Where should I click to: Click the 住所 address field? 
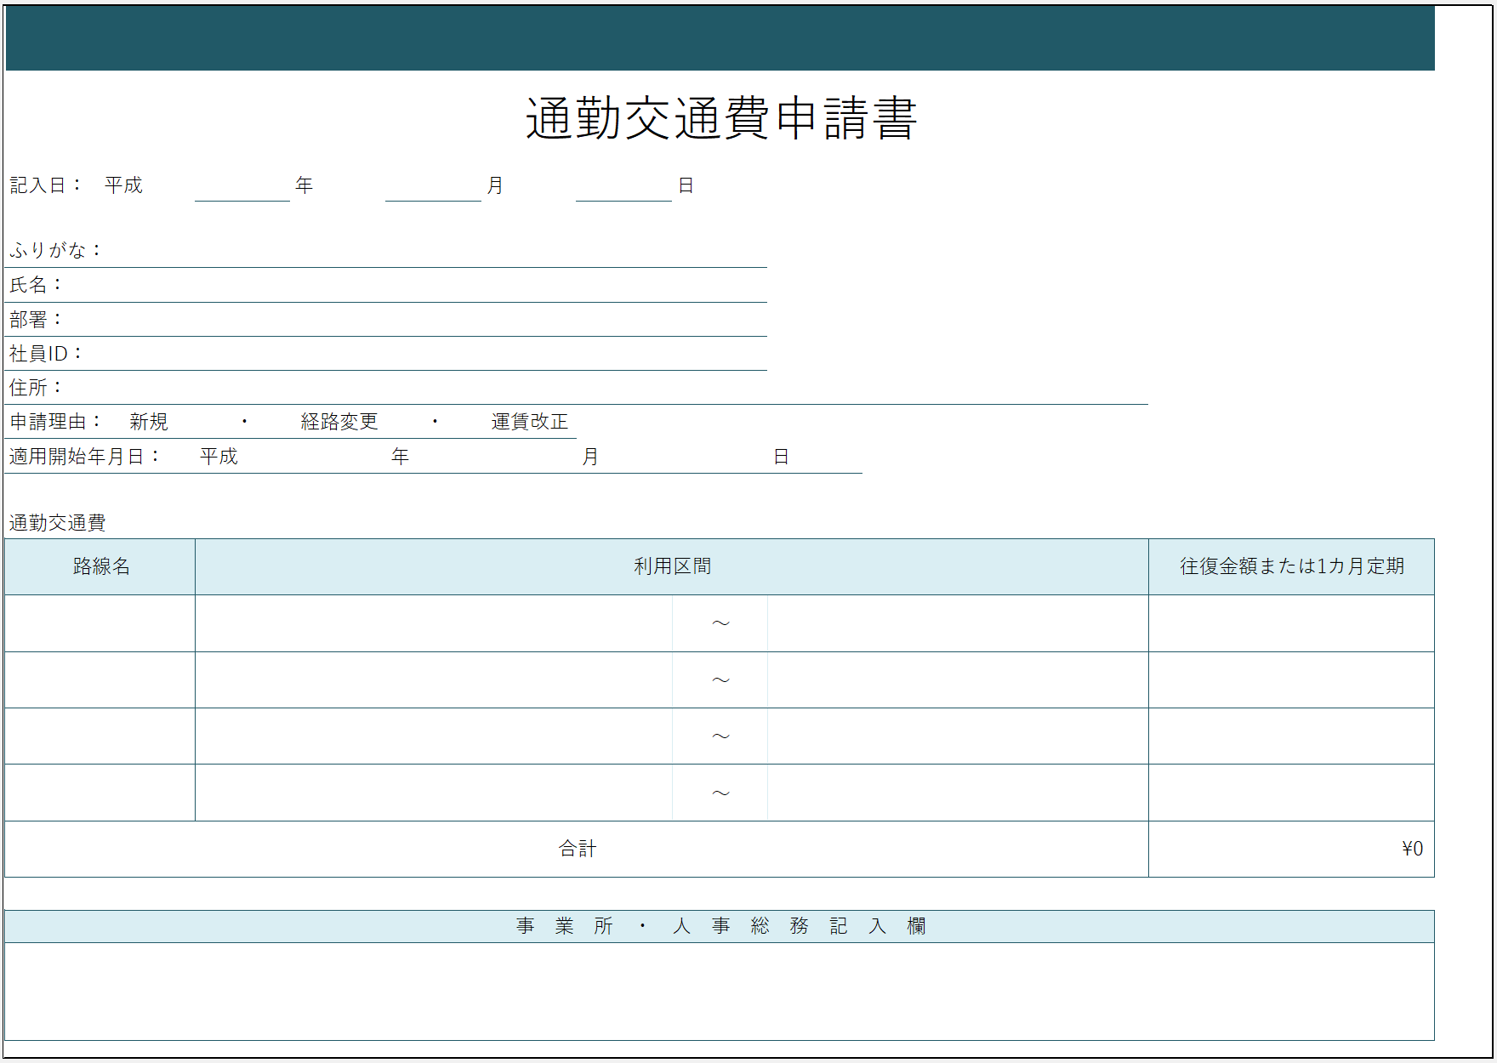click(595, 388)
